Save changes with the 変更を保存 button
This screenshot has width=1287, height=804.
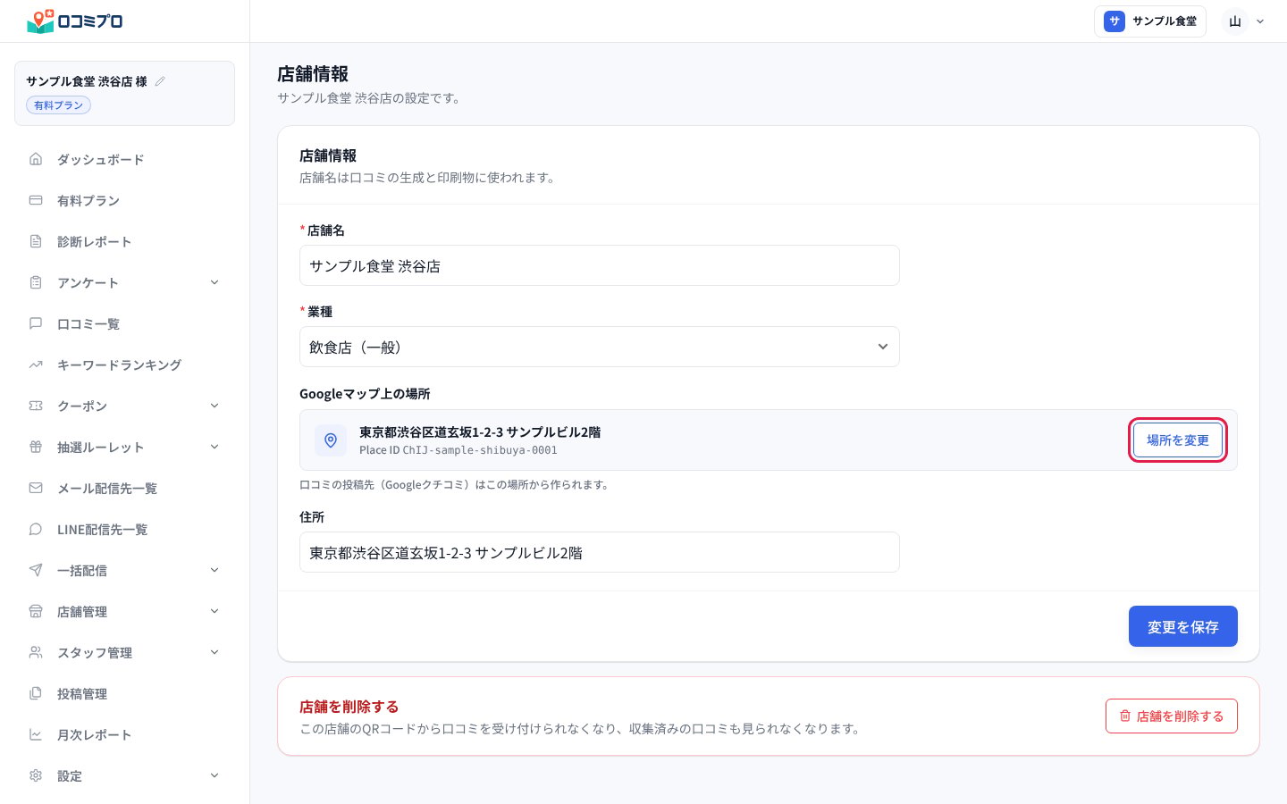tap(1183, 626)
